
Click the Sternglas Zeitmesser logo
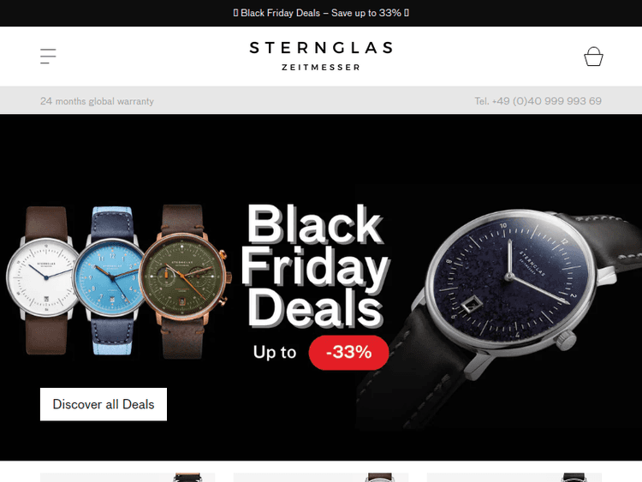[321, 57]
